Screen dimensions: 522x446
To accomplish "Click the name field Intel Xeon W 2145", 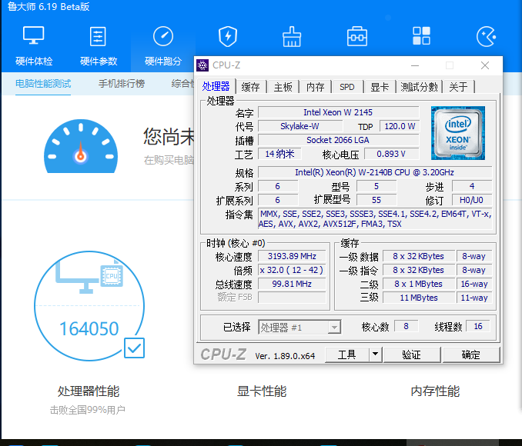I will (338, 112).
